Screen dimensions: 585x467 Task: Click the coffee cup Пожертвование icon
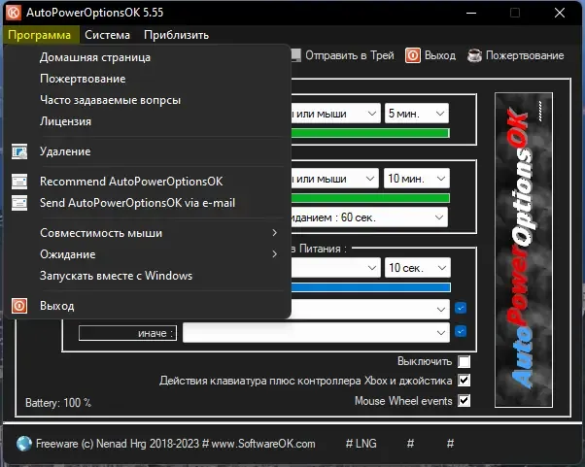(x=474, y=55)
